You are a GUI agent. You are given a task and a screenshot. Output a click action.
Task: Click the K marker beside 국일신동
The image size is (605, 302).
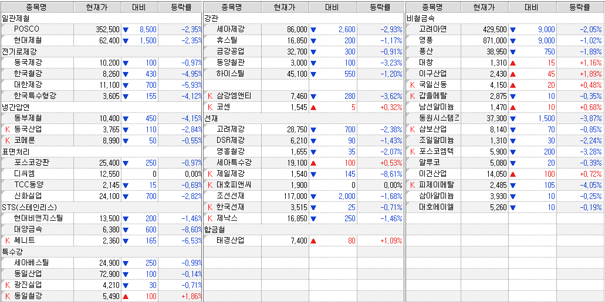[413, 85]
